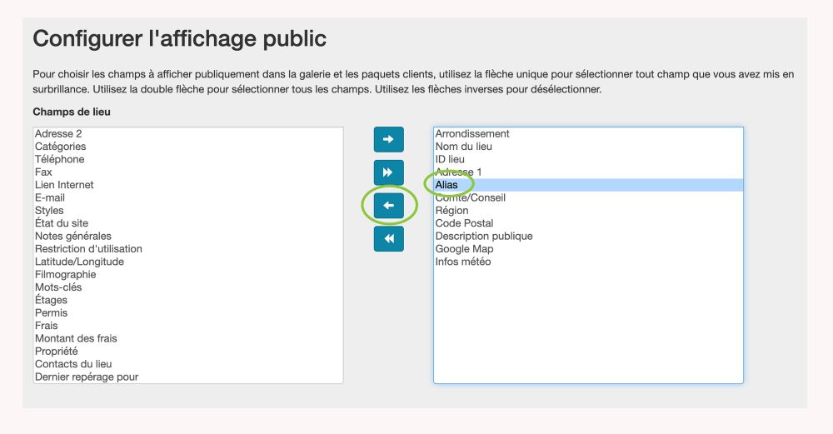Select Alias in the selected fields list

click(446, 185)
